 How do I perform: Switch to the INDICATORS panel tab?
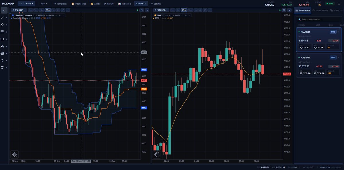[x=320, y=11]
